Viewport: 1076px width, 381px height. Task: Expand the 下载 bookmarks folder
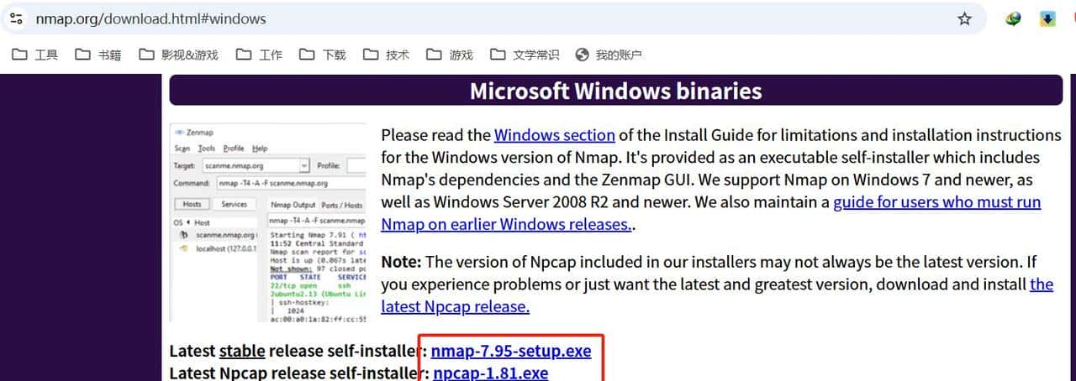[323, 55]
